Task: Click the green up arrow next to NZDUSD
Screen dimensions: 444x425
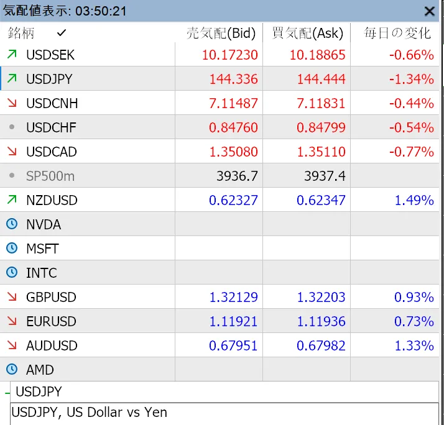Action: pyautogui.click(x=12, y=200)
